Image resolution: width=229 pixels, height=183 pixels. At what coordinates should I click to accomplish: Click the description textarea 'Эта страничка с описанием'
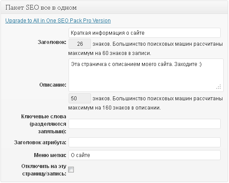[x=146, y=75]
